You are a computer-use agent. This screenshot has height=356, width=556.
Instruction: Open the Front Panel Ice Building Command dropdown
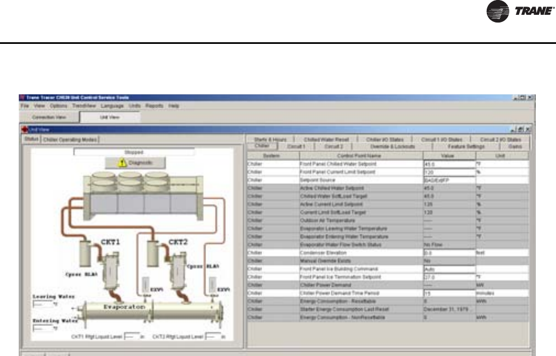(449, 269)
